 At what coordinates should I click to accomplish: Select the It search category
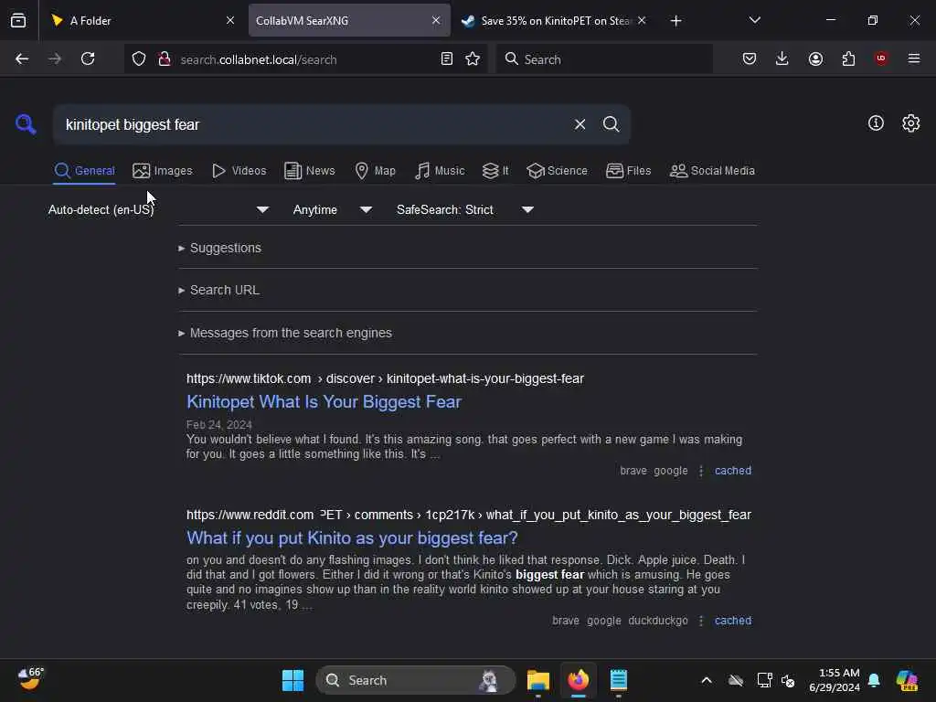[495, 171]
